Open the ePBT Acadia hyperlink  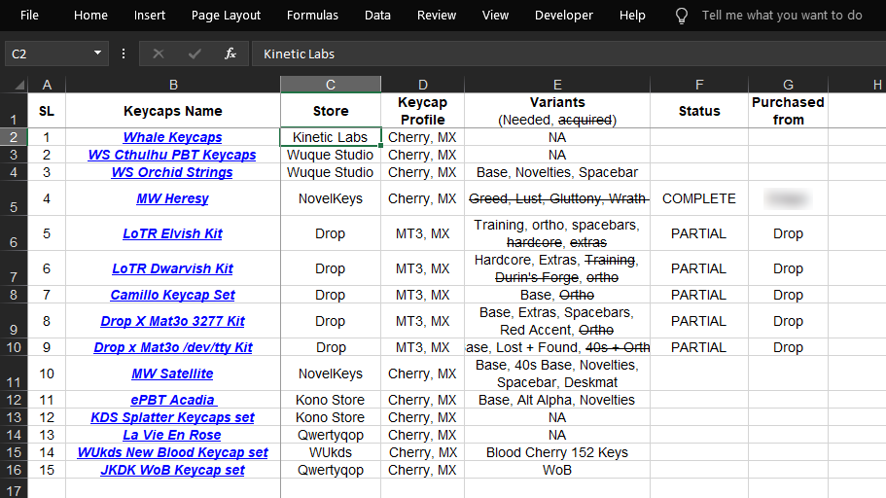point(173,400)
